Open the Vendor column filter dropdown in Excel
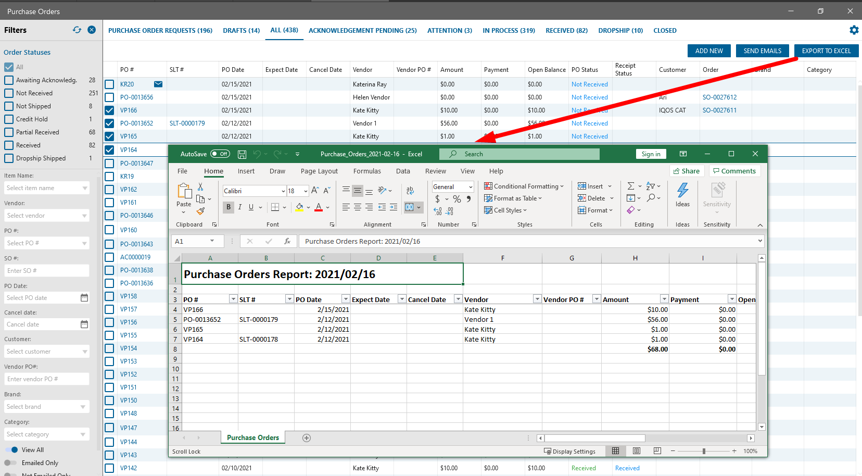This screenshot has height=476, width=862. pyautogui.click(x=537, y=299)
